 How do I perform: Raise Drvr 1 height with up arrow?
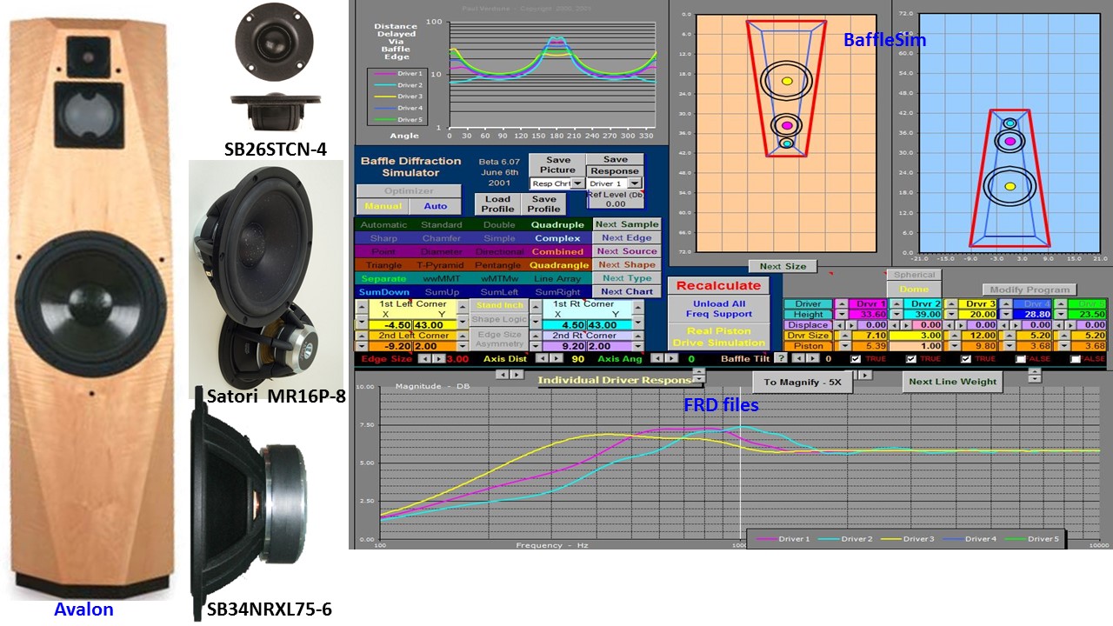click(x=843, y=303)
